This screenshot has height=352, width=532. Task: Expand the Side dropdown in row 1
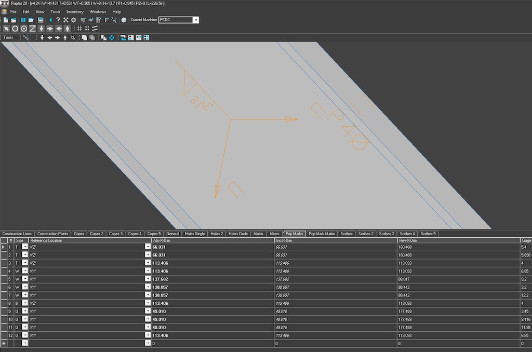click(x=24, y=247)
